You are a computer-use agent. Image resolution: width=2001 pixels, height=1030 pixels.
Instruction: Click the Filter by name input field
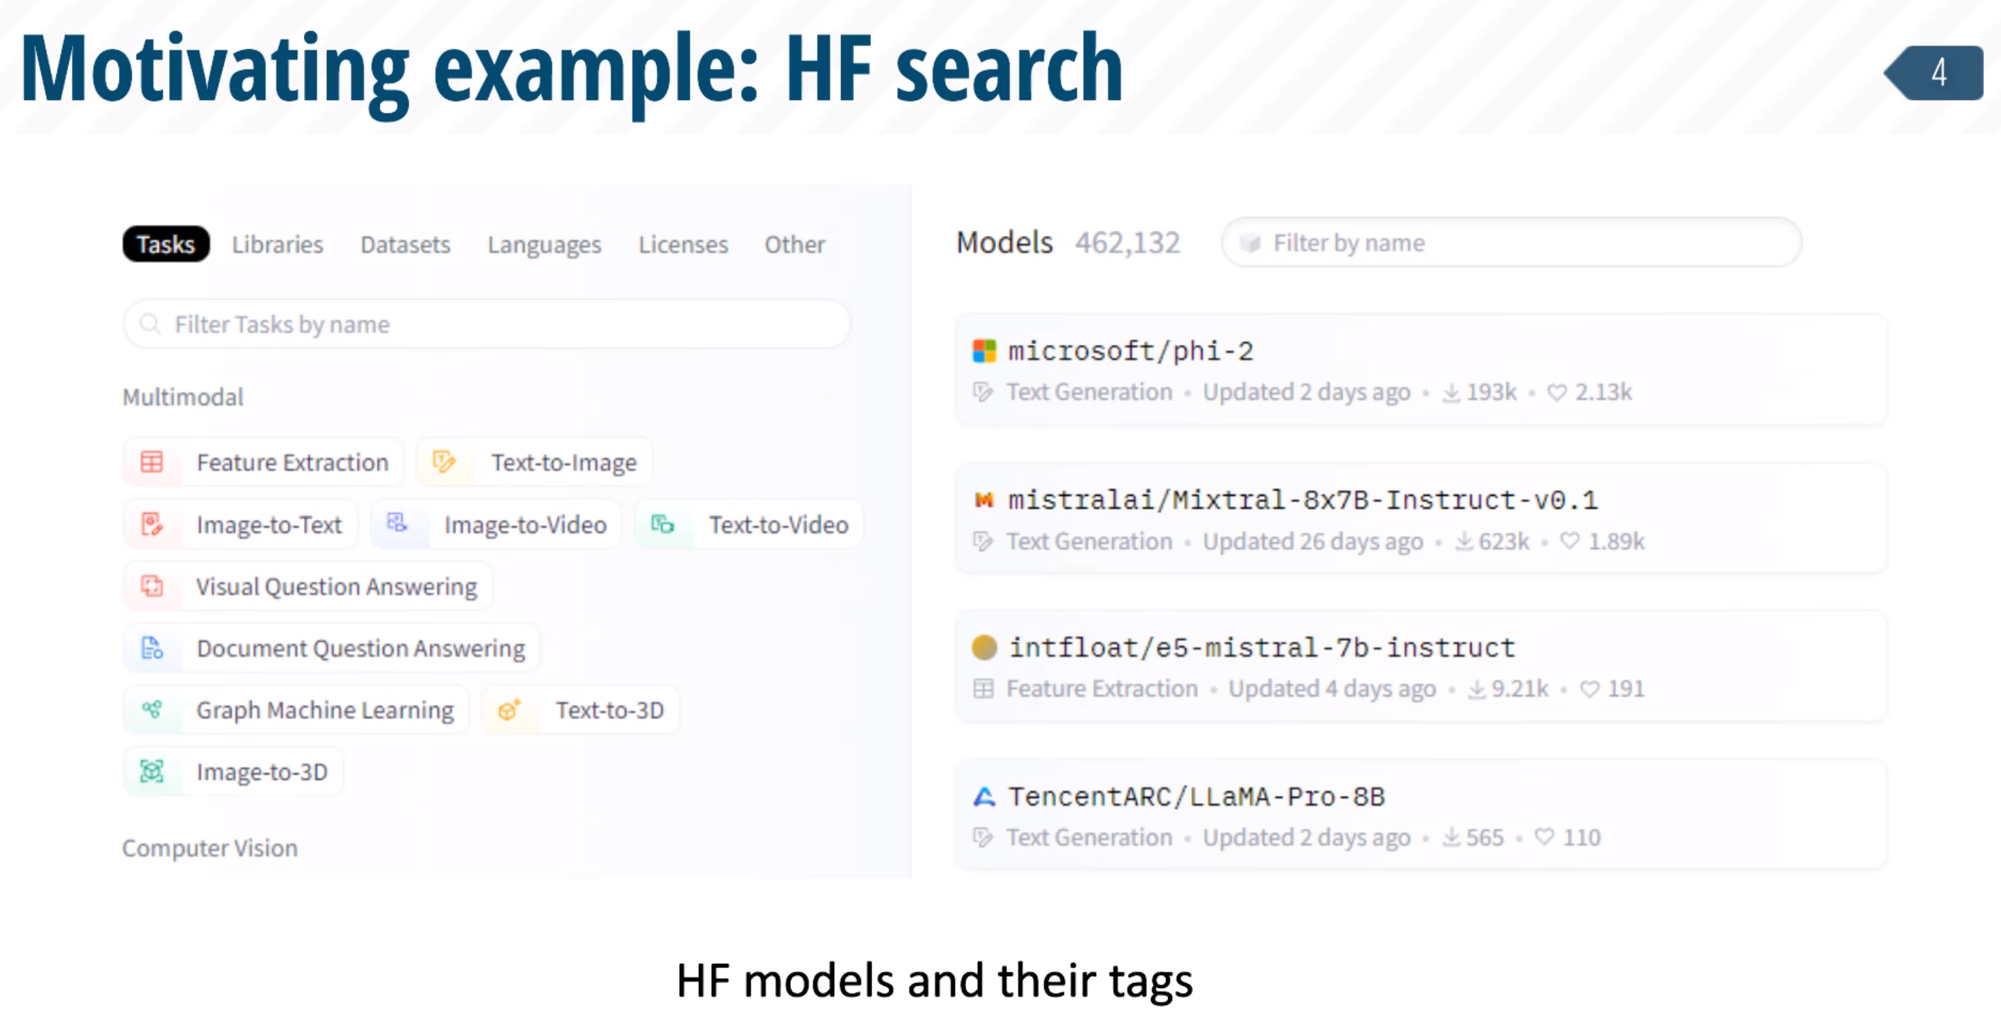click(x=1511, y=243)
